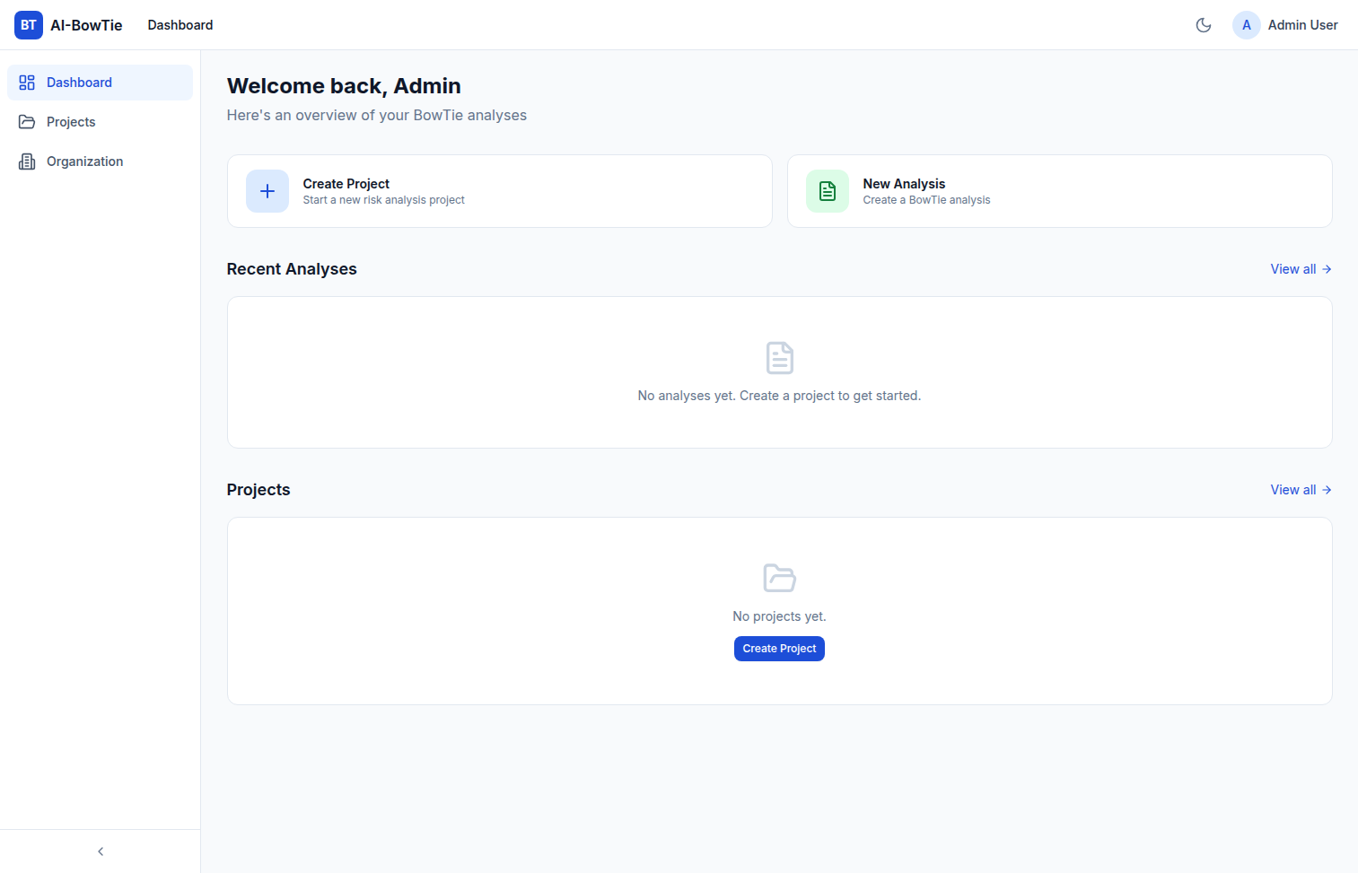This screenshot has width=1358, height=873.
Task: View all Projects link
Action: click(1300, 490)
